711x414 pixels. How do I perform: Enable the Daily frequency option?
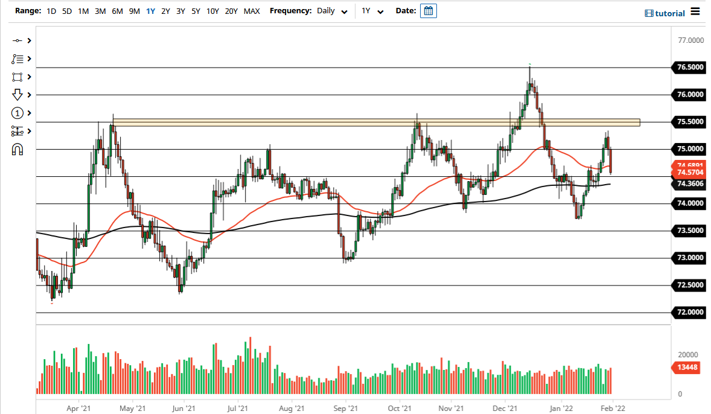326,10
